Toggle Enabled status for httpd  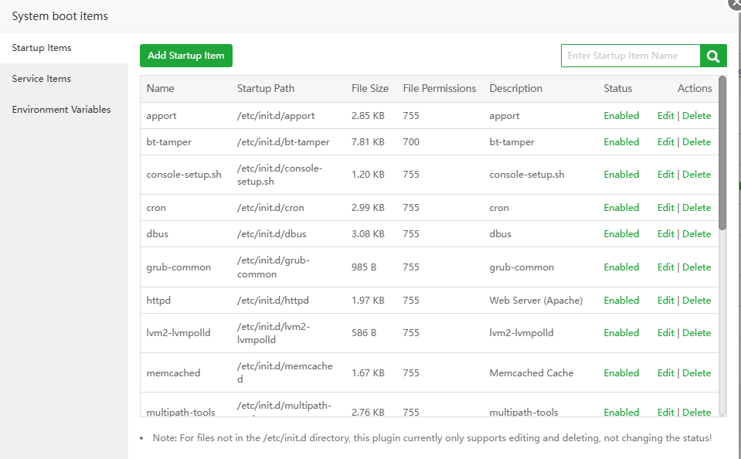[621, 301]
